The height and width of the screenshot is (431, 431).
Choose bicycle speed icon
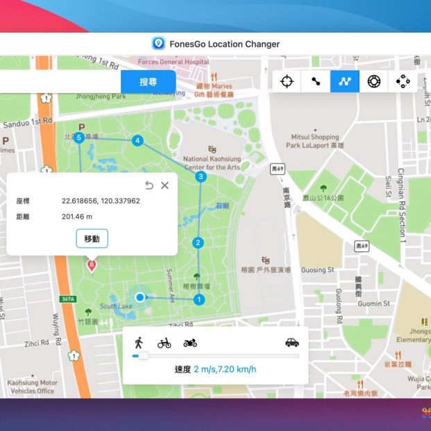[x=164, y=342]
